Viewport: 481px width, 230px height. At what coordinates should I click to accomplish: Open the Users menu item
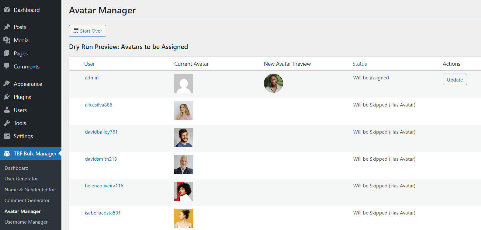[20, 110]
